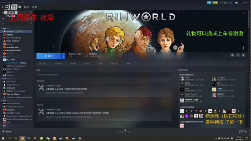Select RimWorld in the library list
This screenshot has height=141, width=251.
click(x=16, y=32)
